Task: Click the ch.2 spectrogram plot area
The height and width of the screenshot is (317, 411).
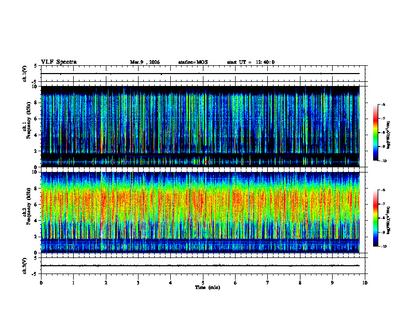Action: (x=200, y=212)
